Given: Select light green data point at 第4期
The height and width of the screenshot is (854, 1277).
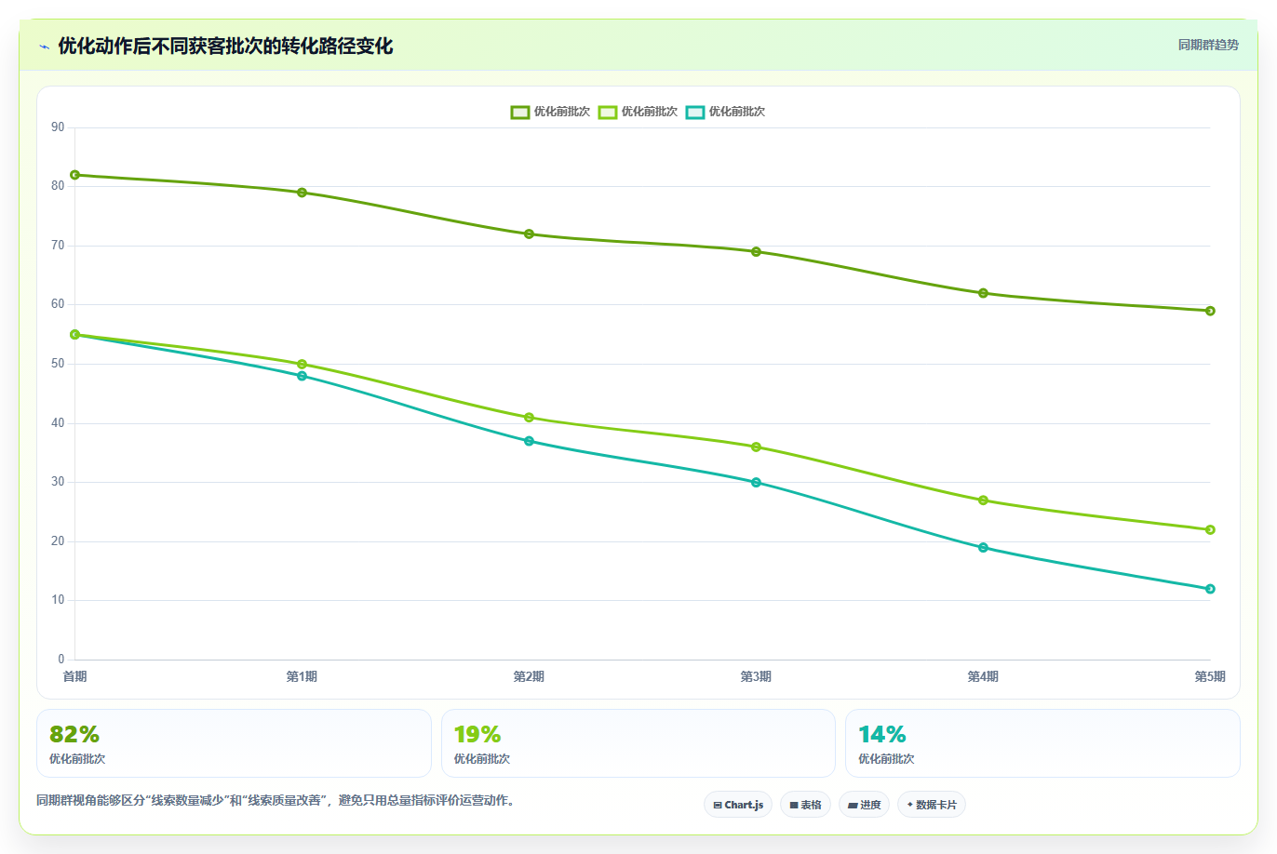Looking at the screenshot, I should tap(983, 500).
